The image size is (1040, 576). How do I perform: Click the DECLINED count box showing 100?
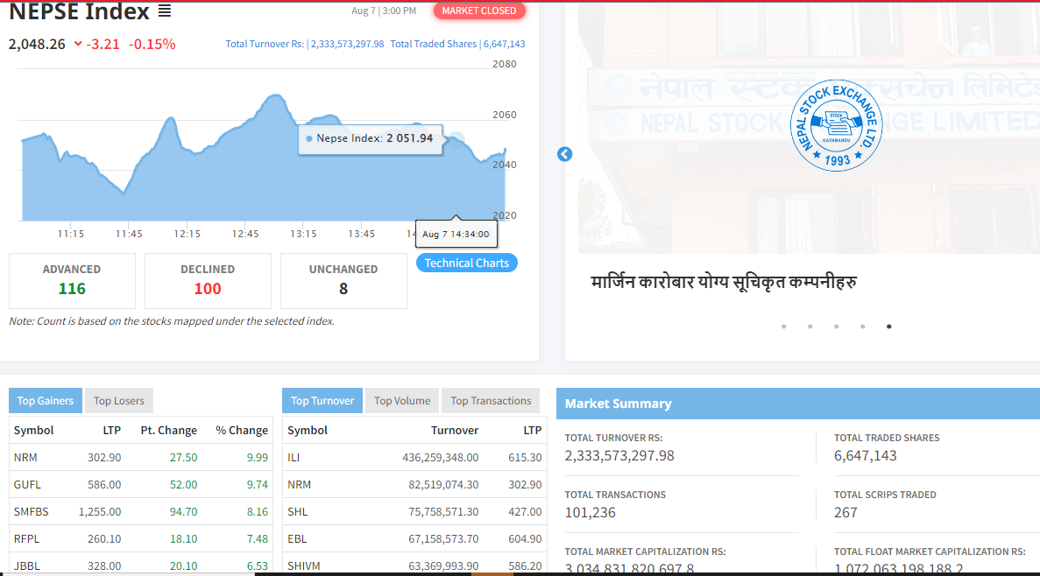tap(208, 280)
